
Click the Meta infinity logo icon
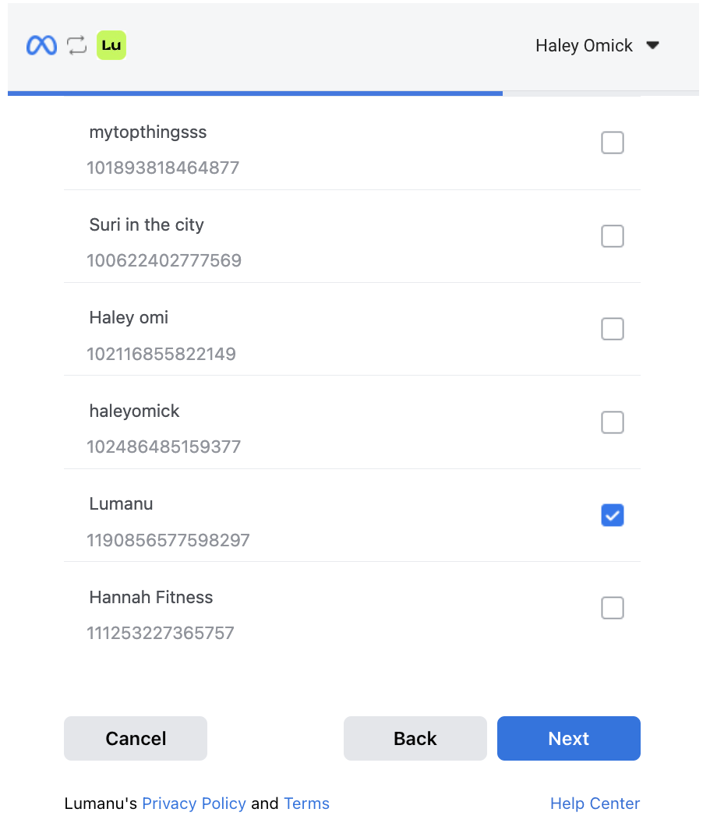(x=41, y=46)
